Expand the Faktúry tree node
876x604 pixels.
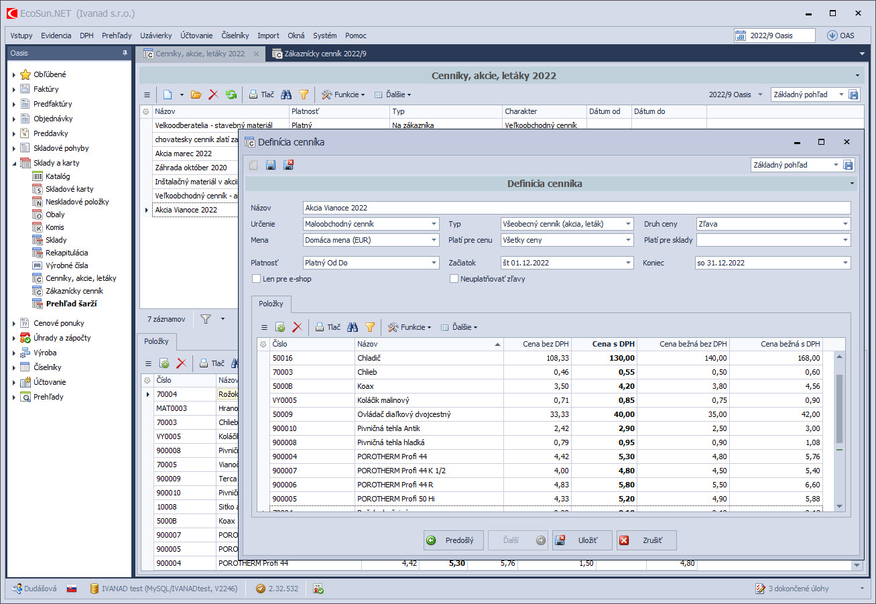click(14, 89)
